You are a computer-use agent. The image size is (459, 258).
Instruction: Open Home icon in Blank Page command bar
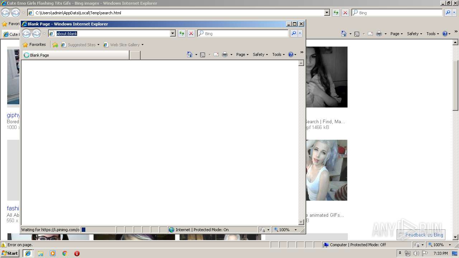[190, 54]
